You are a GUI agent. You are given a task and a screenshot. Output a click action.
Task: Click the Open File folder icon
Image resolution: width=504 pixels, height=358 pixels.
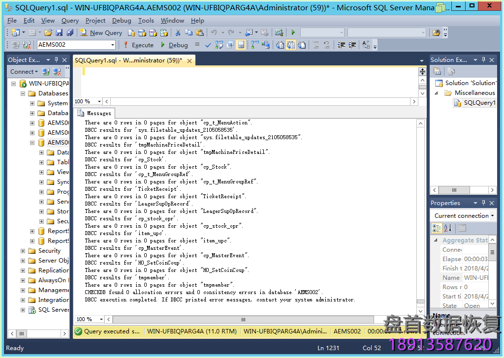point(48,32)
